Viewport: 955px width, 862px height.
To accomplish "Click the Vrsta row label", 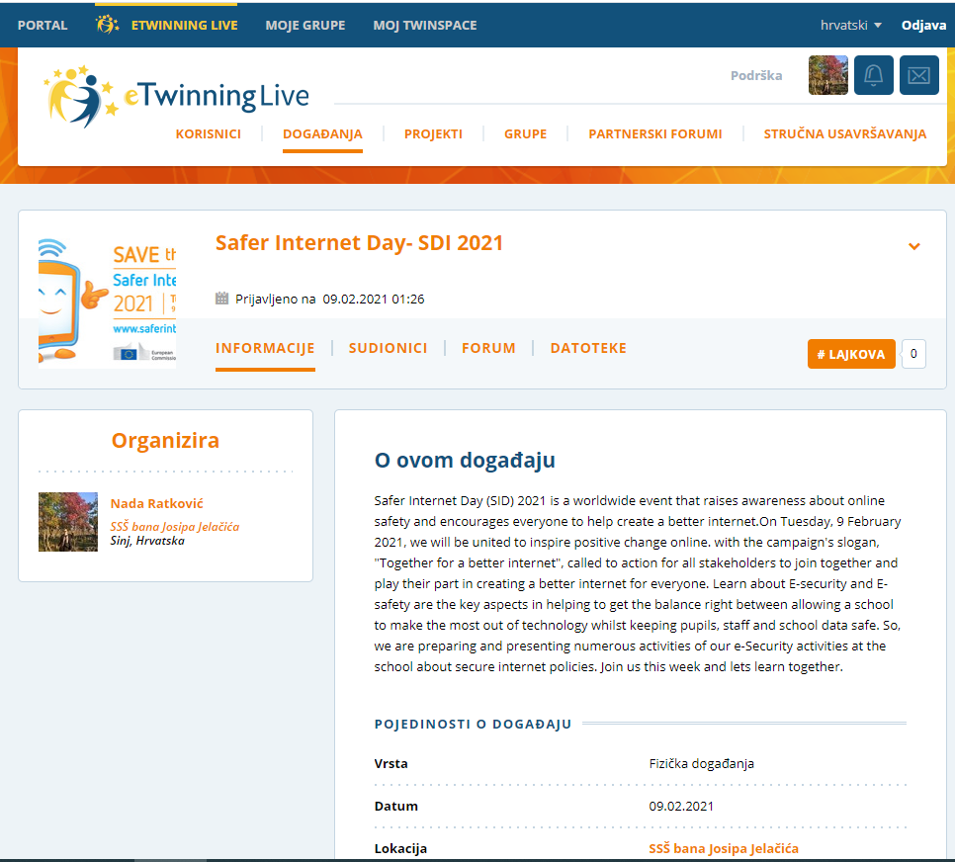I will (x=391, y=764).
